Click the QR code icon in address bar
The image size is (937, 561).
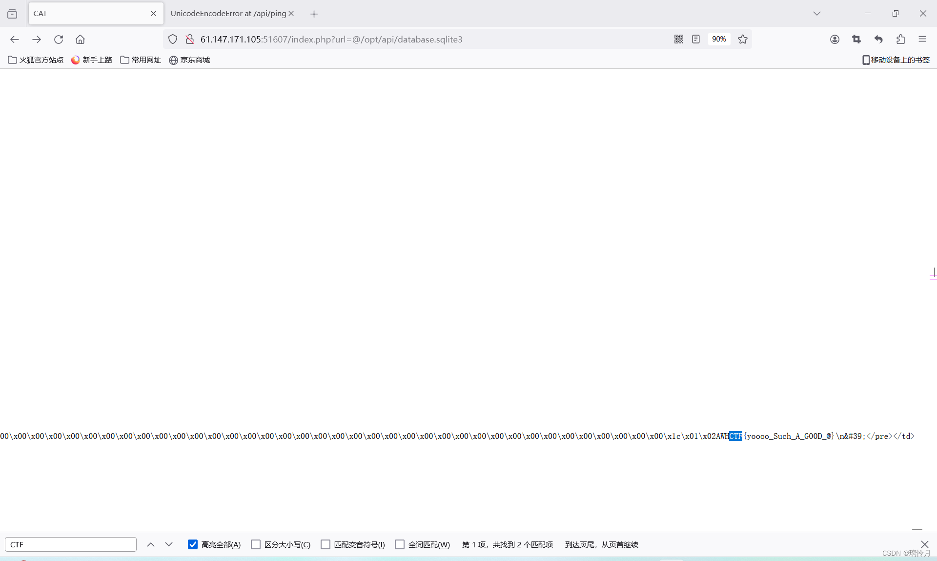[678, 39]
